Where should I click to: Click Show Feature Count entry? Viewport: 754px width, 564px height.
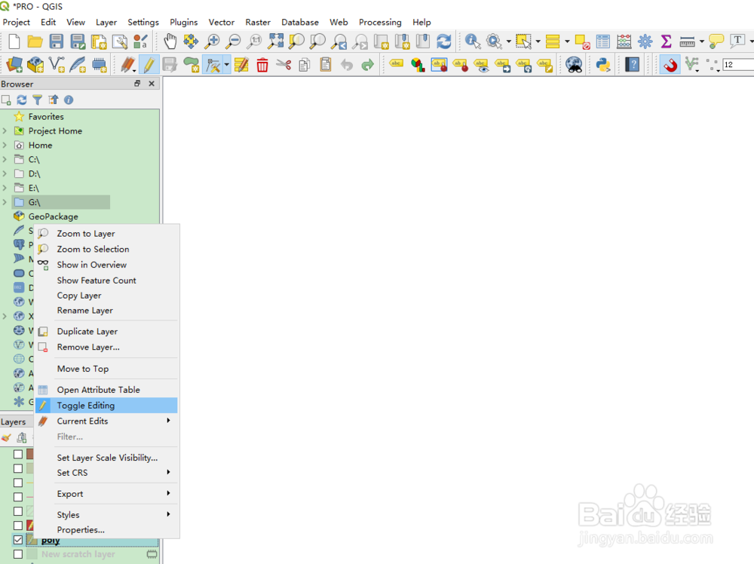point(106,280)
